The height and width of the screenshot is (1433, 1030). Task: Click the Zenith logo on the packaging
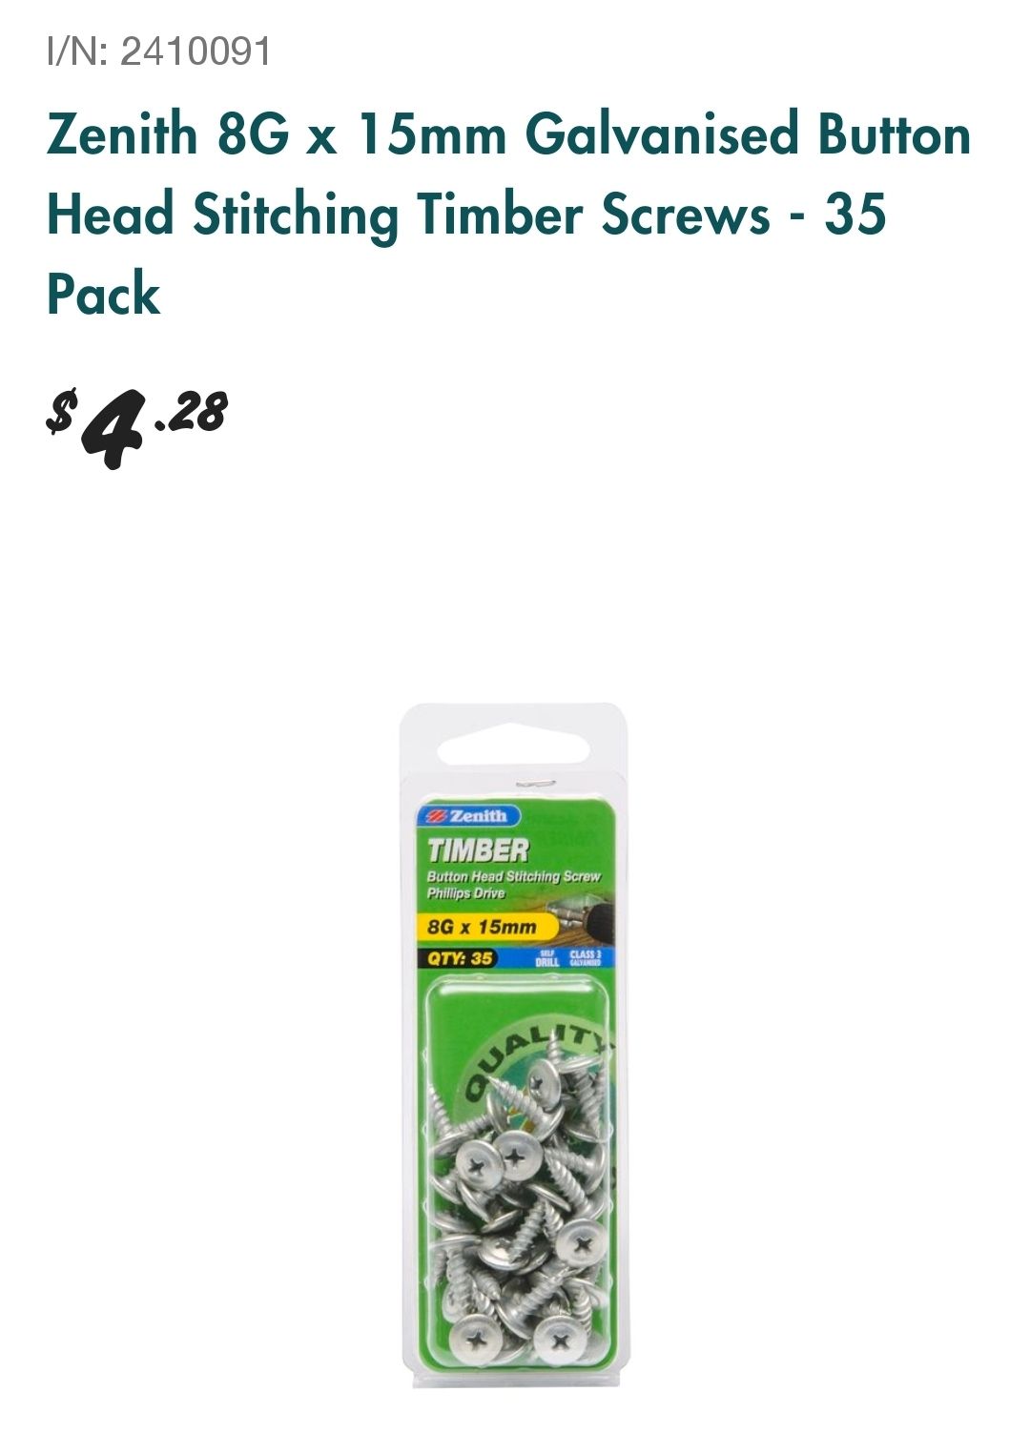coord(468,815)
